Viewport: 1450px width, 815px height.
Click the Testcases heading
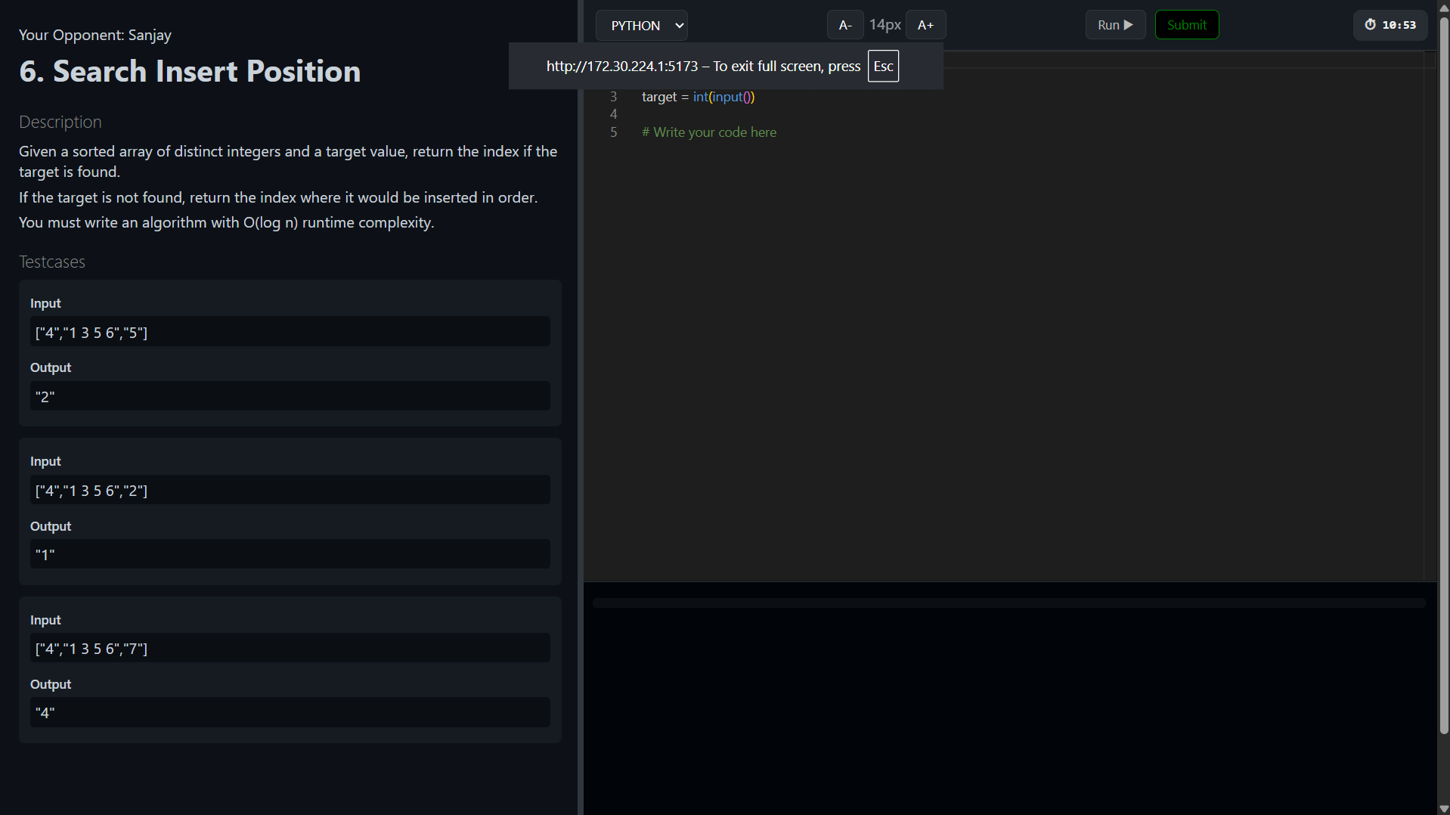point(52,262)
